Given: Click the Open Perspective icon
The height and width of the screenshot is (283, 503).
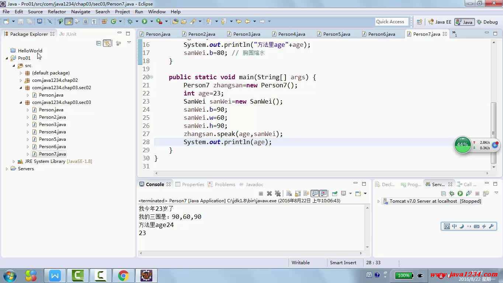Looking at the screenshot, I should pos(419,22).
